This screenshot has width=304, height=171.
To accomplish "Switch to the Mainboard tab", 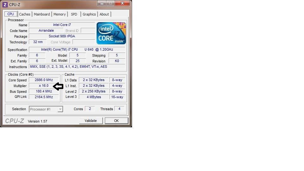I will (42, 14).
